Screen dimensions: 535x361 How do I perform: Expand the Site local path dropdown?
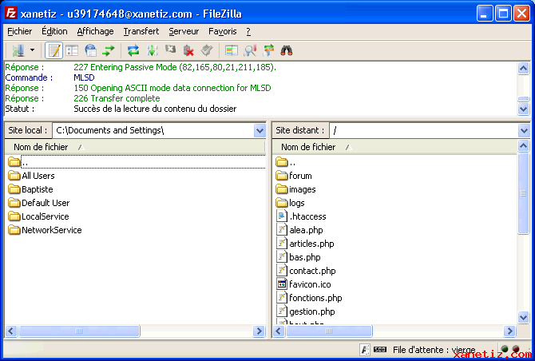260,130
